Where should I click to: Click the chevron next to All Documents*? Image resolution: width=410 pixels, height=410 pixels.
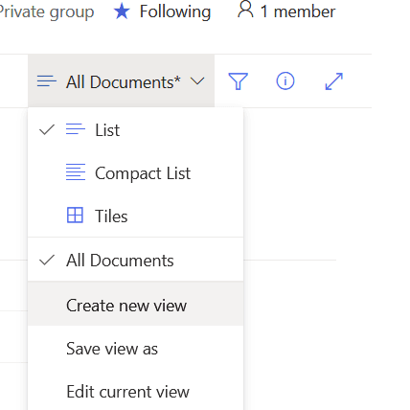(197, 81)
